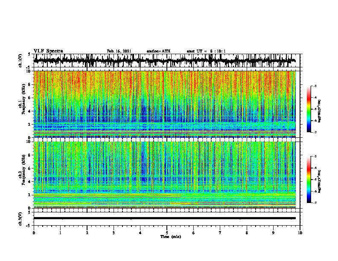
Task: Click the ch.1 spectrogram color bar
Action: [309, 109]
